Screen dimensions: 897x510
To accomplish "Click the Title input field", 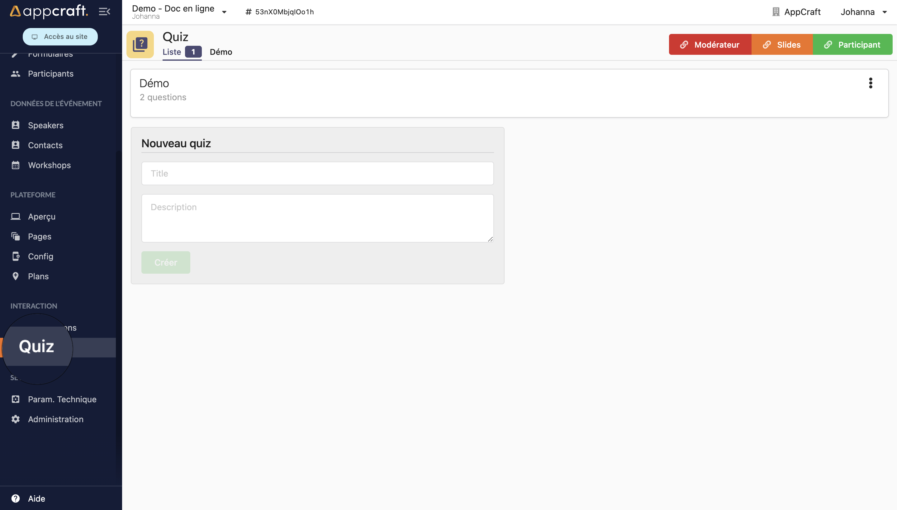I will pyautogui.click(x=317, y=173).
